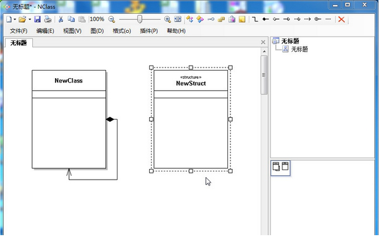Paste from the clipboard

(x=82, y=19)
